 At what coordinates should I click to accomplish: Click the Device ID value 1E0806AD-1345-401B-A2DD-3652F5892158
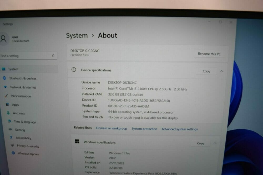coord(139,100)
